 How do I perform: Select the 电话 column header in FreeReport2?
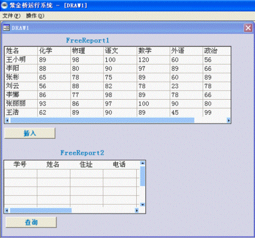(120, 165)
